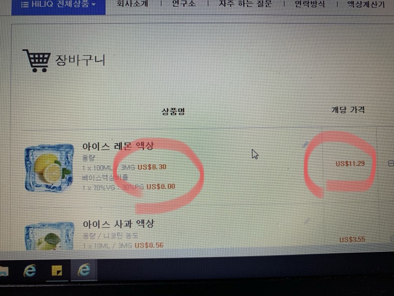
Task: Switch to the active Internet Explorer taskbar window
Action: point(84,270)
